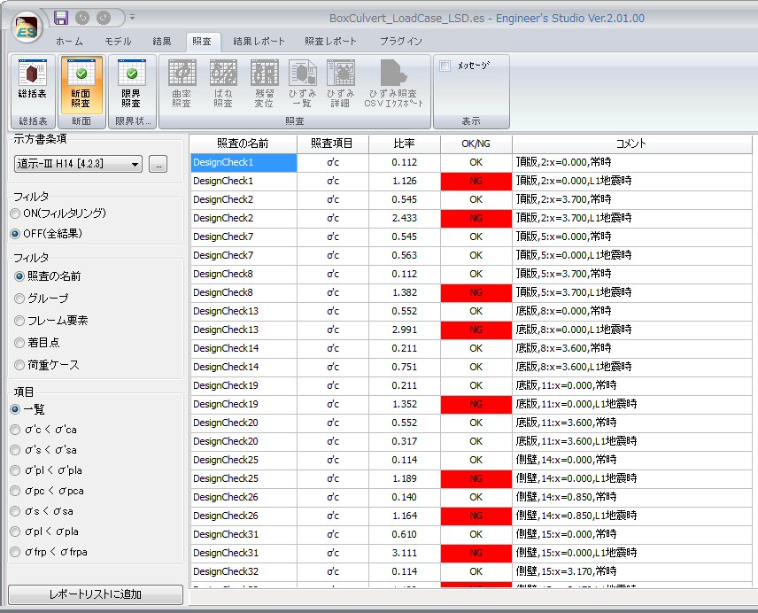Click the レポートリストに追加 button
The image size is (758, 613).
pos(96,594)
